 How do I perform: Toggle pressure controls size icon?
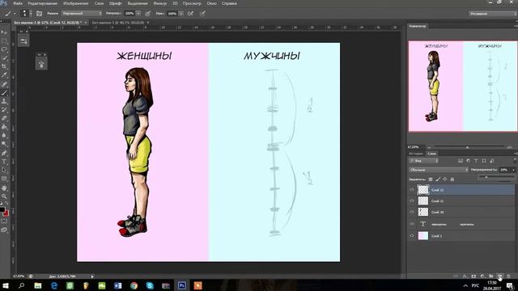202,14
